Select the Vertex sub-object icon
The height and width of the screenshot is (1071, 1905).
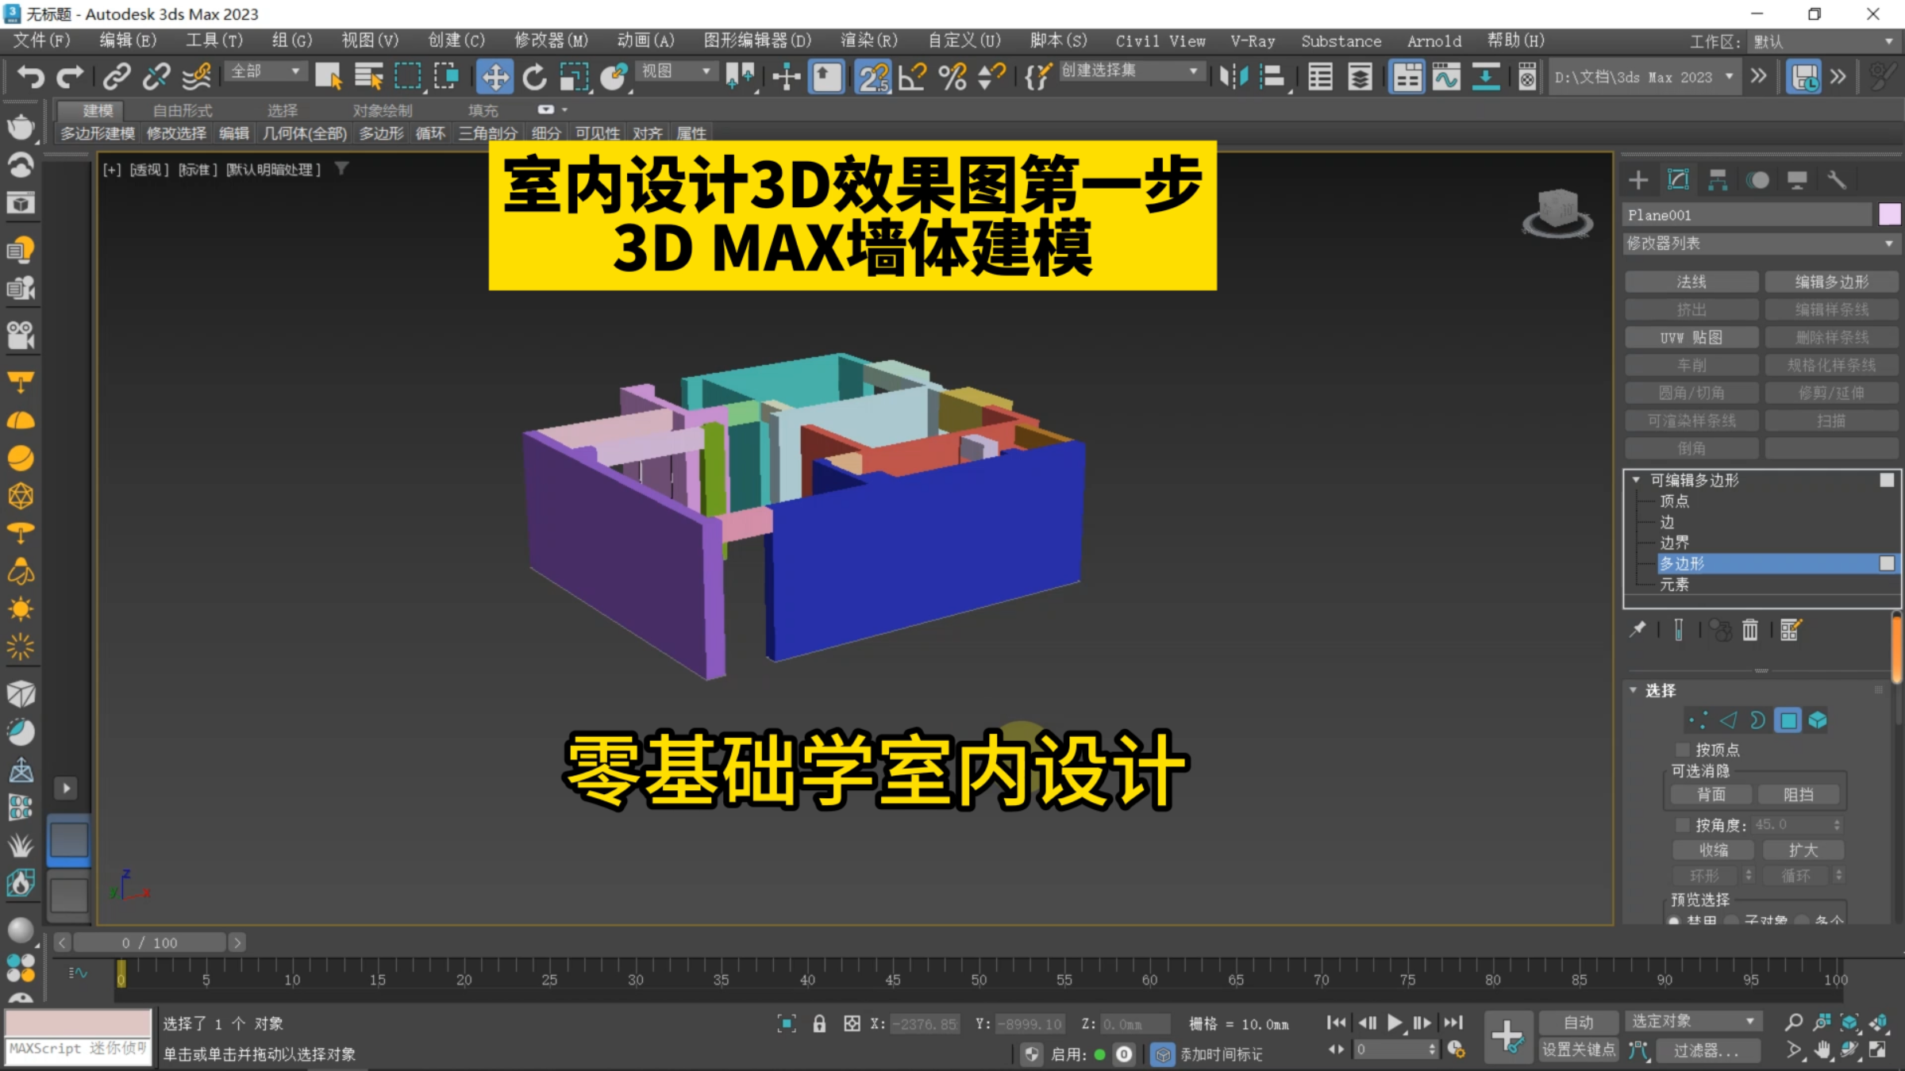1699,720
